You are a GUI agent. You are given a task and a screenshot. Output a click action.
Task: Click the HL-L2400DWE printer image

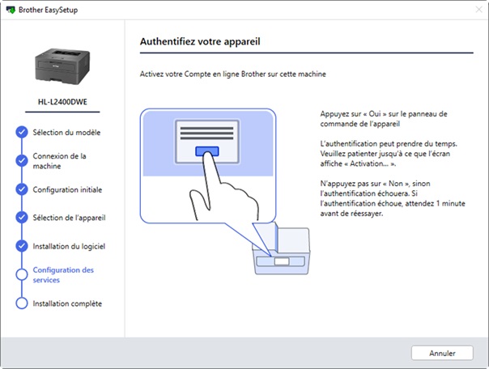(x=62, y=66)
